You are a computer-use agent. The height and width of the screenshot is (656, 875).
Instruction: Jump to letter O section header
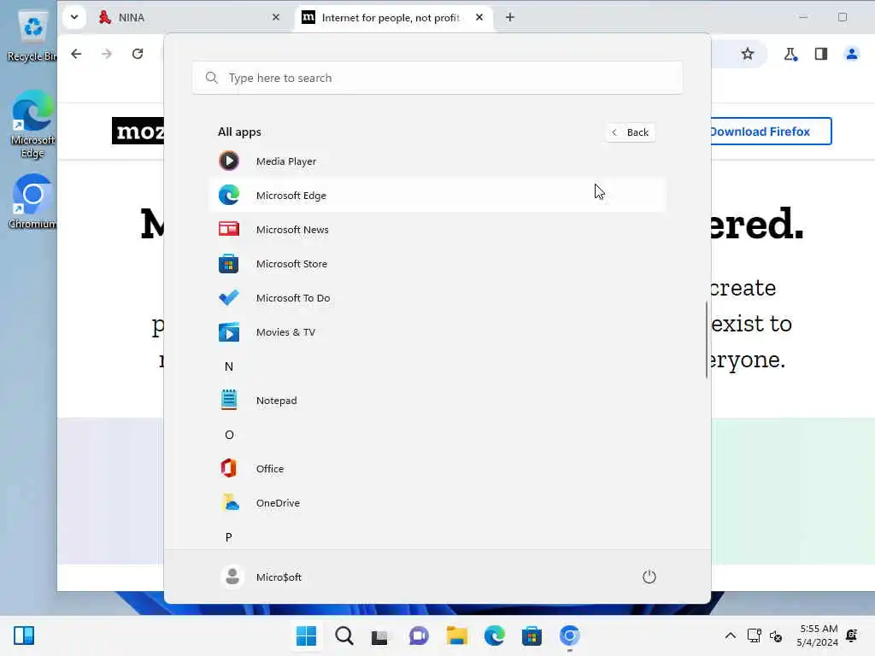[x=229, y=435]
